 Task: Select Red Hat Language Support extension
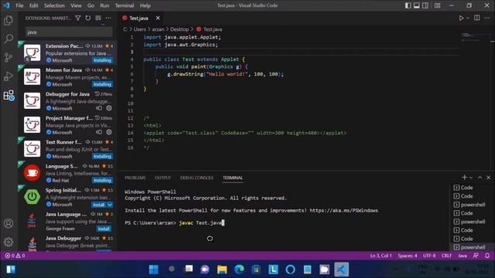67,173
